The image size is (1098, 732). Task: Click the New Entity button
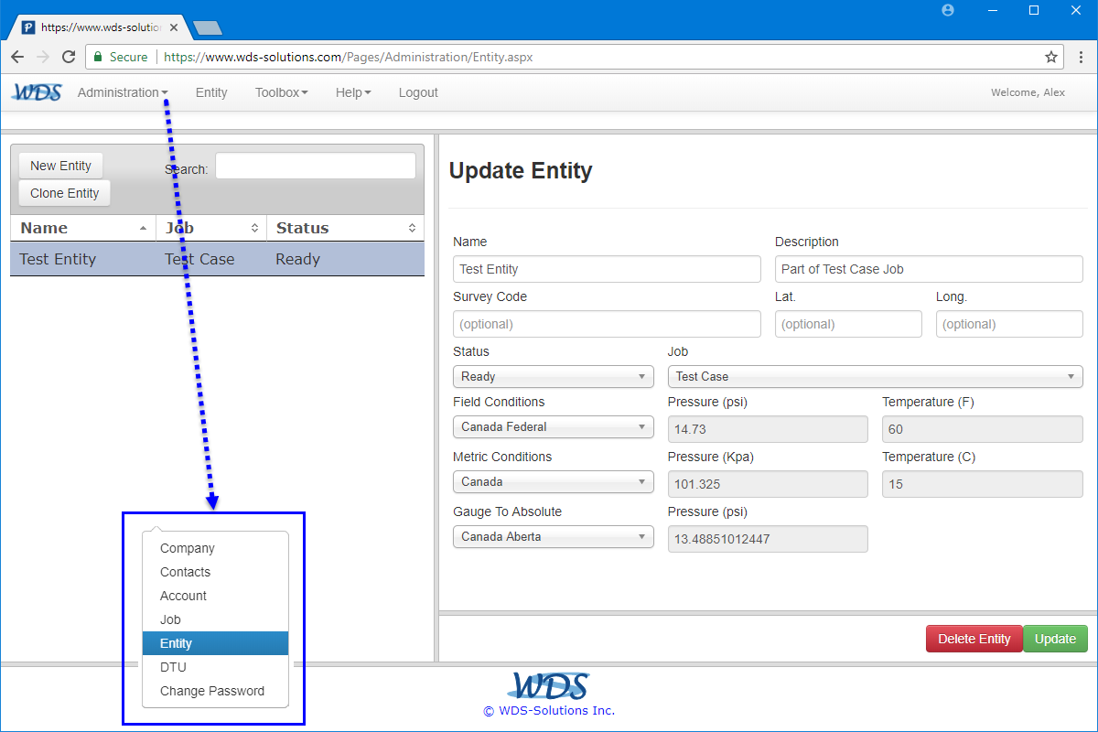pos(60,166)
